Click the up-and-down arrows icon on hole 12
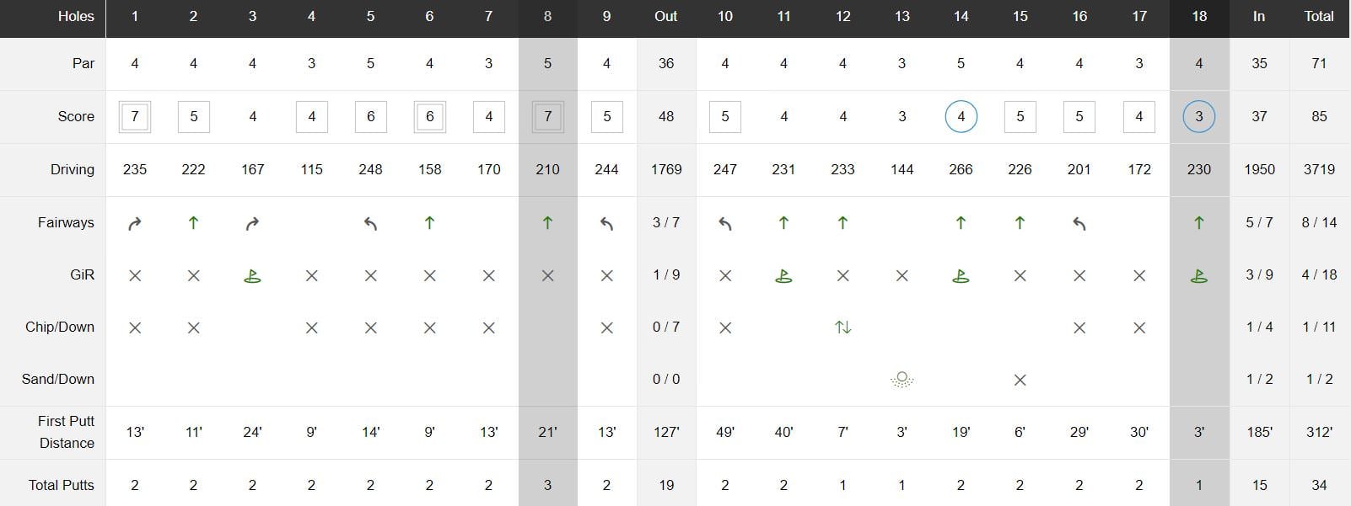This screenshot has width=1351, height=506. point(842,328)
